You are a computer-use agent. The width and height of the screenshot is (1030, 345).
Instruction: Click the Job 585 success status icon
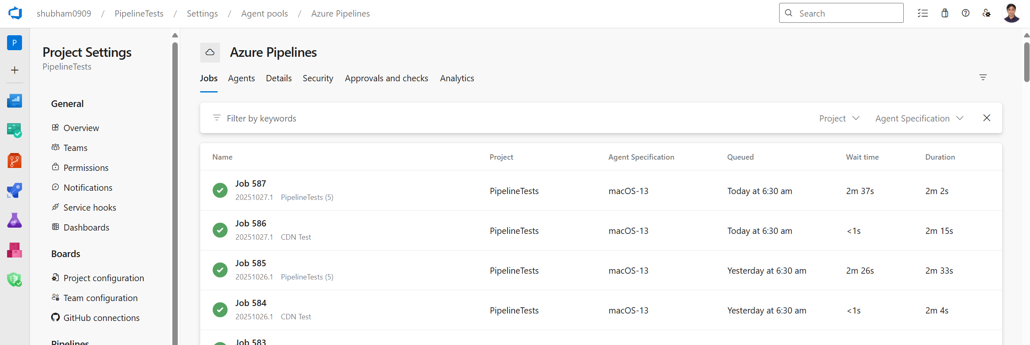tap(220, 270)
